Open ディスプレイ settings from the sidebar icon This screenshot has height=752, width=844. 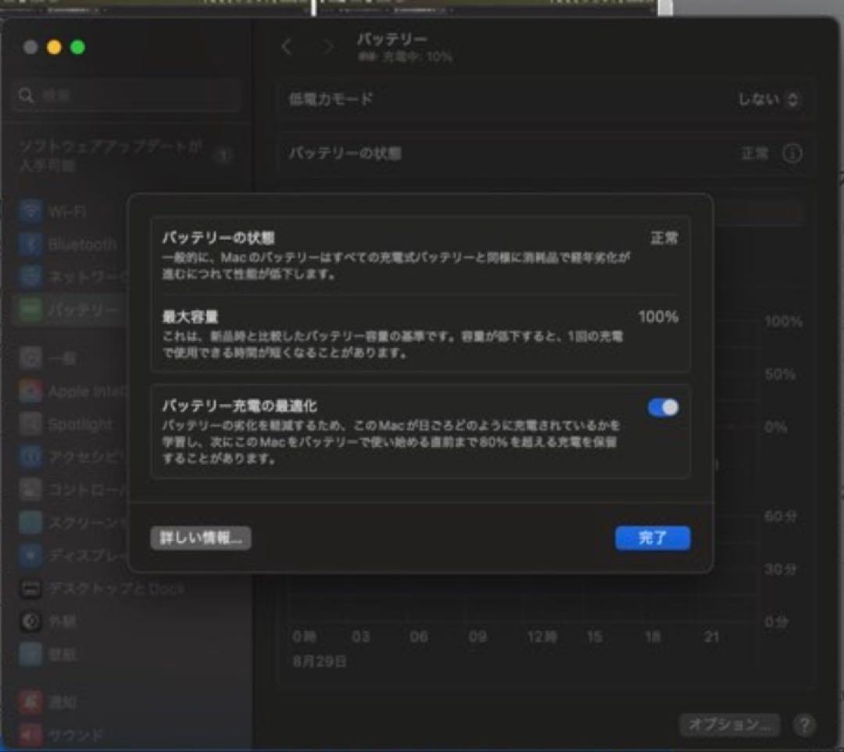pos(31,556)
